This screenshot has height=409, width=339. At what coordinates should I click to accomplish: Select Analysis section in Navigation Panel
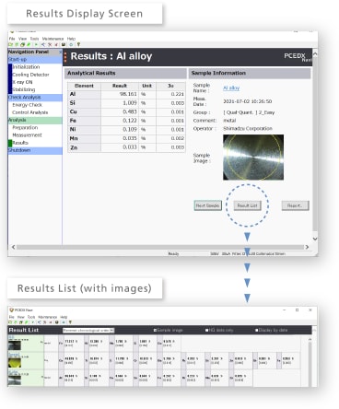pos(35,120)
